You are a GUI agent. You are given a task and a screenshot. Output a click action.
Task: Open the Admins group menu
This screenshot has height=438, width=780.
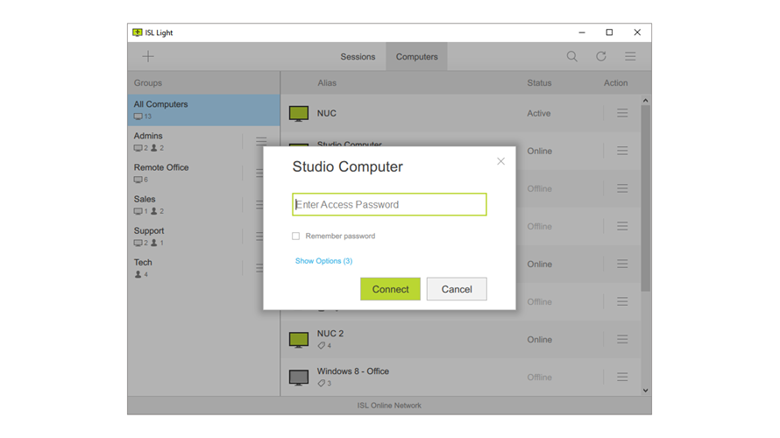(x=261, y=141)
